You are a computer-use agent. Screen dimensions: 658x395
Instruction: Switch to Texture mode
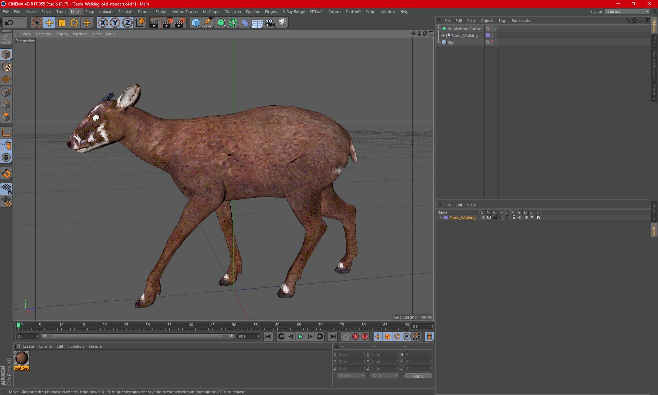pyautogui.click(x=6, y=67)
